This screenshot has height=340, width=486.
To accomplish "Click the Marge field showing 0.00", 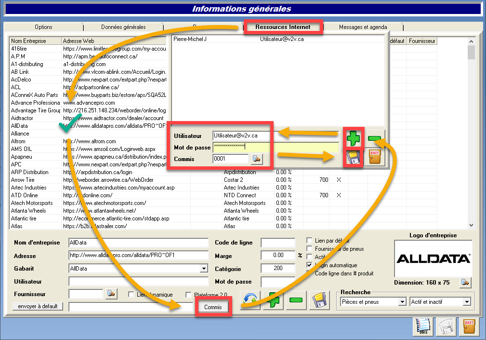I will click(x=278, y=255).
